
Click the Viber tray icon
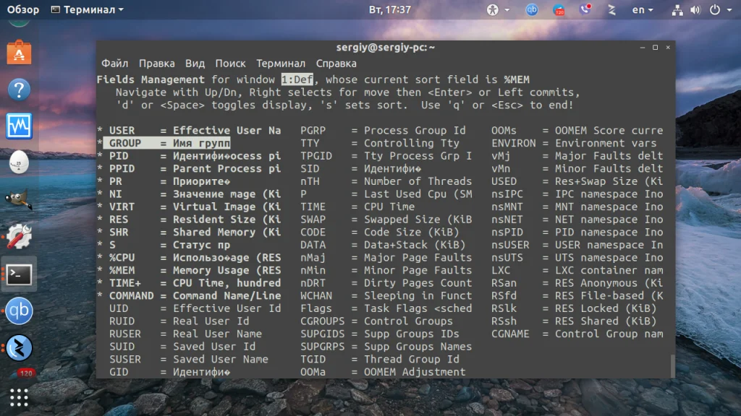[x=585, y=9]
